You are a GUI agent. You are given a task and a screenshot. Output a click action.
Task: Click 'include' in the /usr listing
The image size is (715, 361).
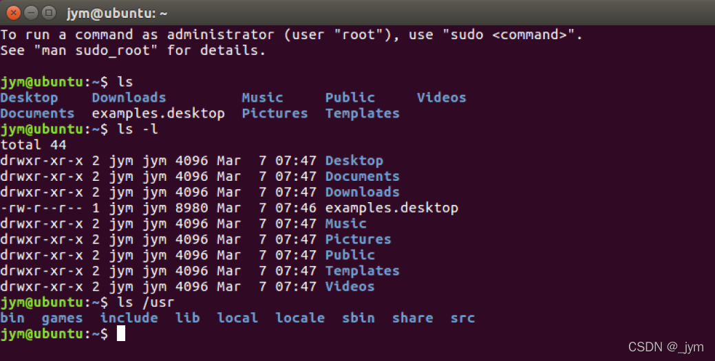[x=129, y=318]
